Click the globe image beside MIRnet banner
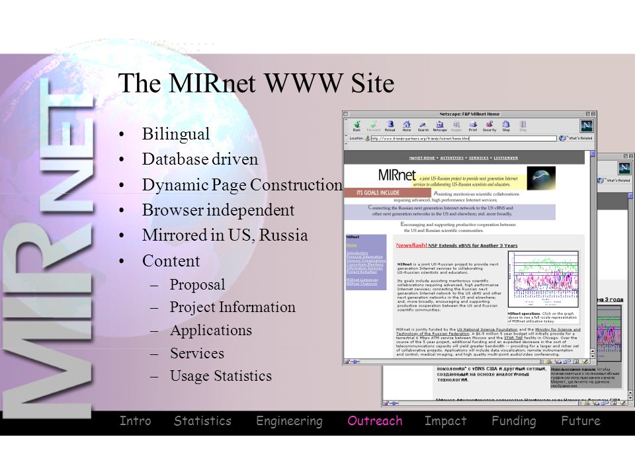The image size is (635, 476). point(542,178)
